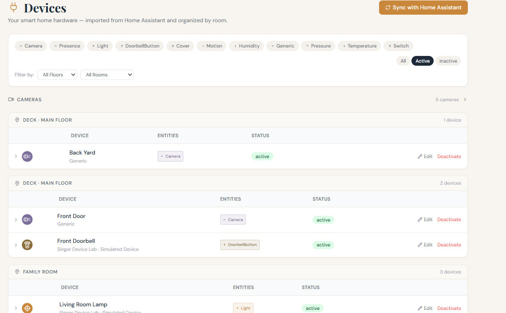The width and height of the screenshot is (506, 313).
Task: Edit the Back Yard device
Action: pyautogui.click(x=425, y=156)
